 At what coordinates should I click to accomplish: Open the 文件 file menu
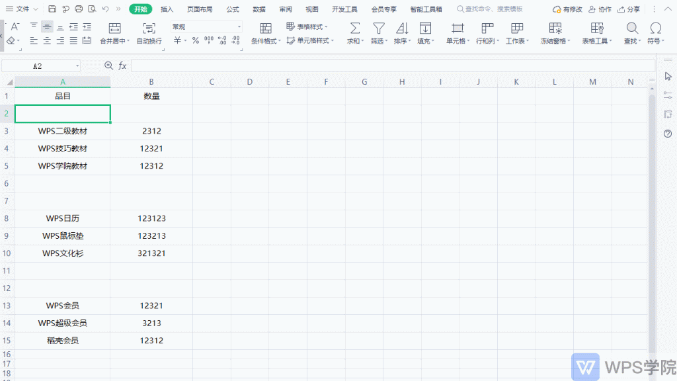22,9
